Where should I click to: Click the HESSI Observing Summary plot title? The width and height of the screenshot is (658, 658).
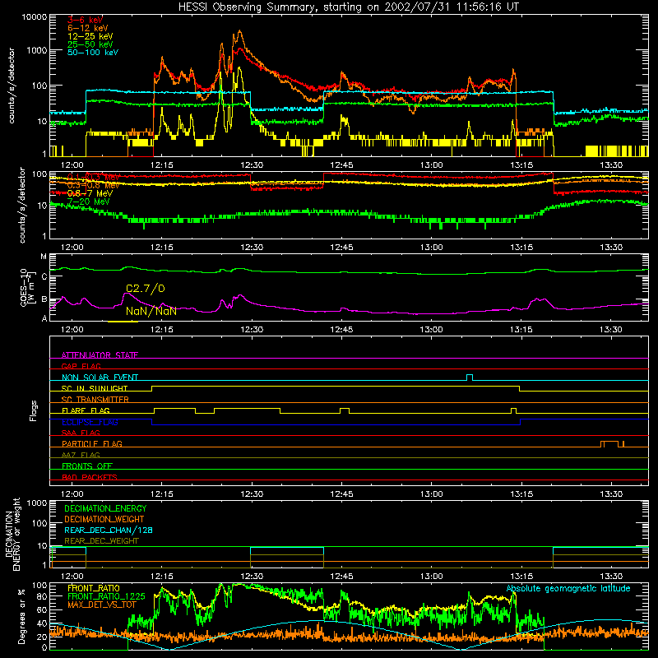[x=348, y=7]
